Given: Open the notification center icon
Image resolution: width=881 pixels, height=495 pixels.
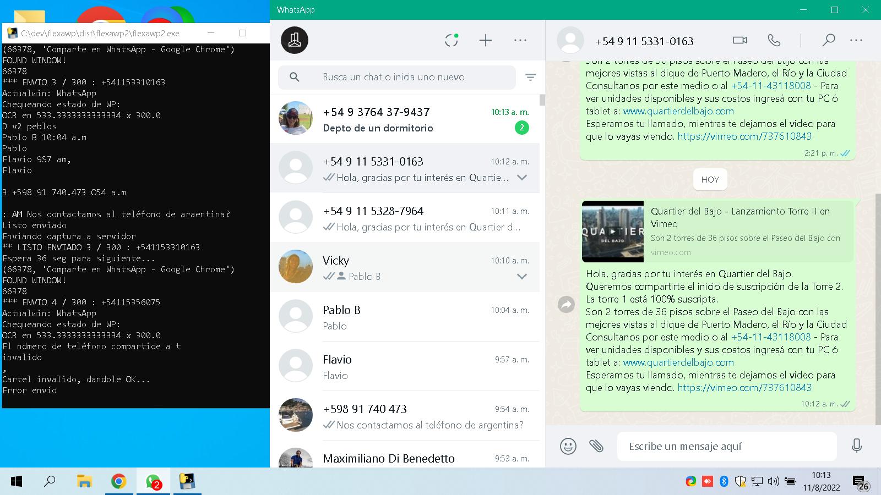Looking at the screenshot, I should (861, 482).
